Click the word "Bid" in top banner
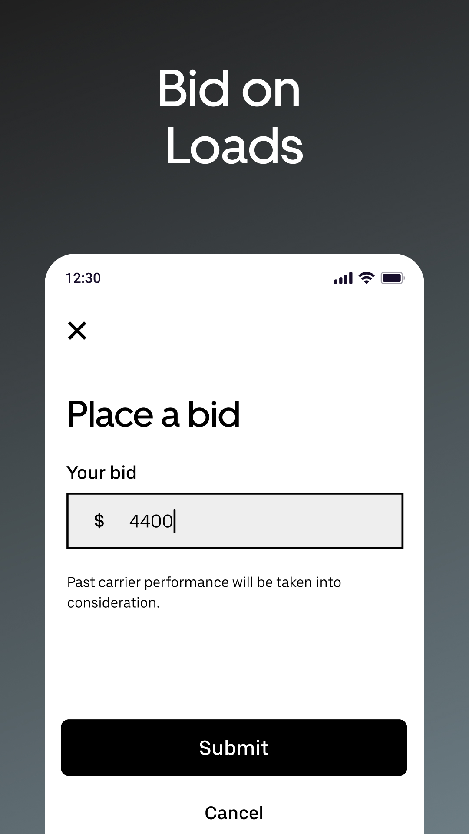 [x=193, y=88]
